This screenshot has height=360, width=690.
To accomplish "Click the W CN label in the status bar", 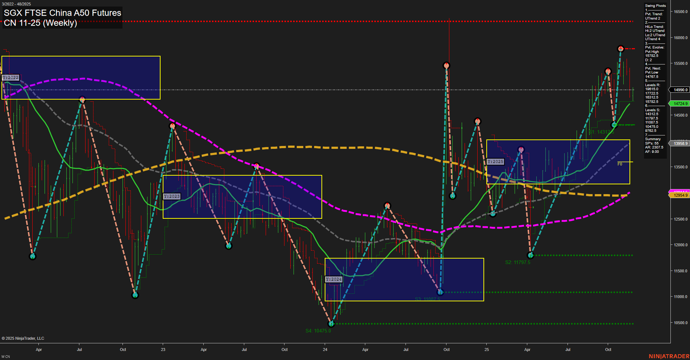I will [x=5, y=356].
